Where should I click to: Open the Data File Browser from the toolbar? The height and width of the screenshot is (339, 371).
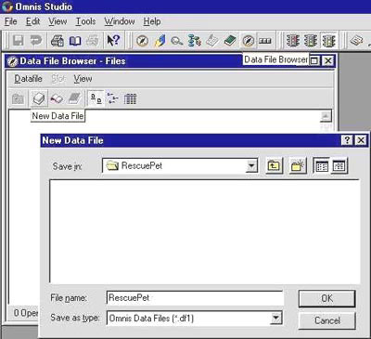pos(249,41)
